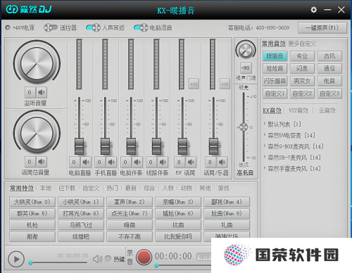Toggle the 电脑混音 switch
This screenshot has width=352, height=273.
tap(141, 27)
